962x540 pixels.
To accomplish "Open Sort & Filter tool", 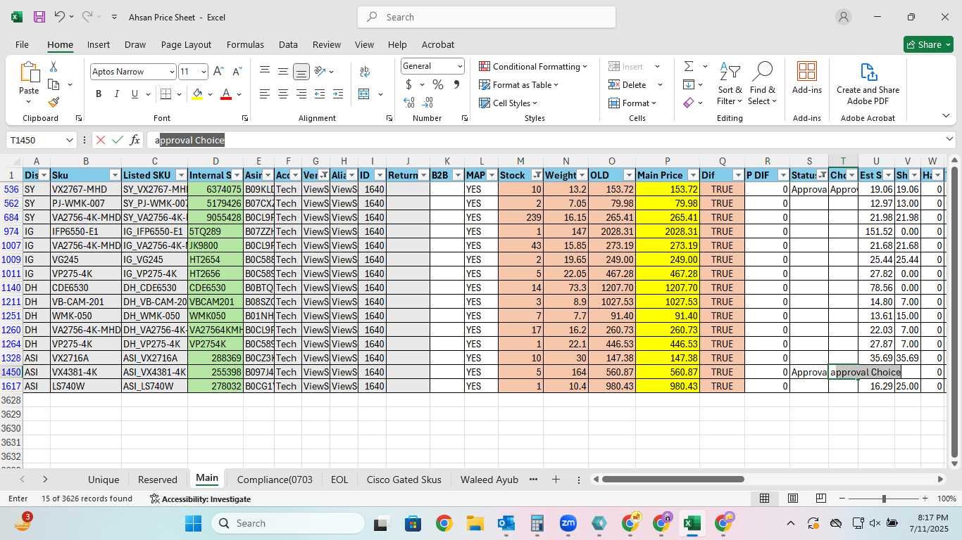I will pyautogui.click(x=730, y=84).
